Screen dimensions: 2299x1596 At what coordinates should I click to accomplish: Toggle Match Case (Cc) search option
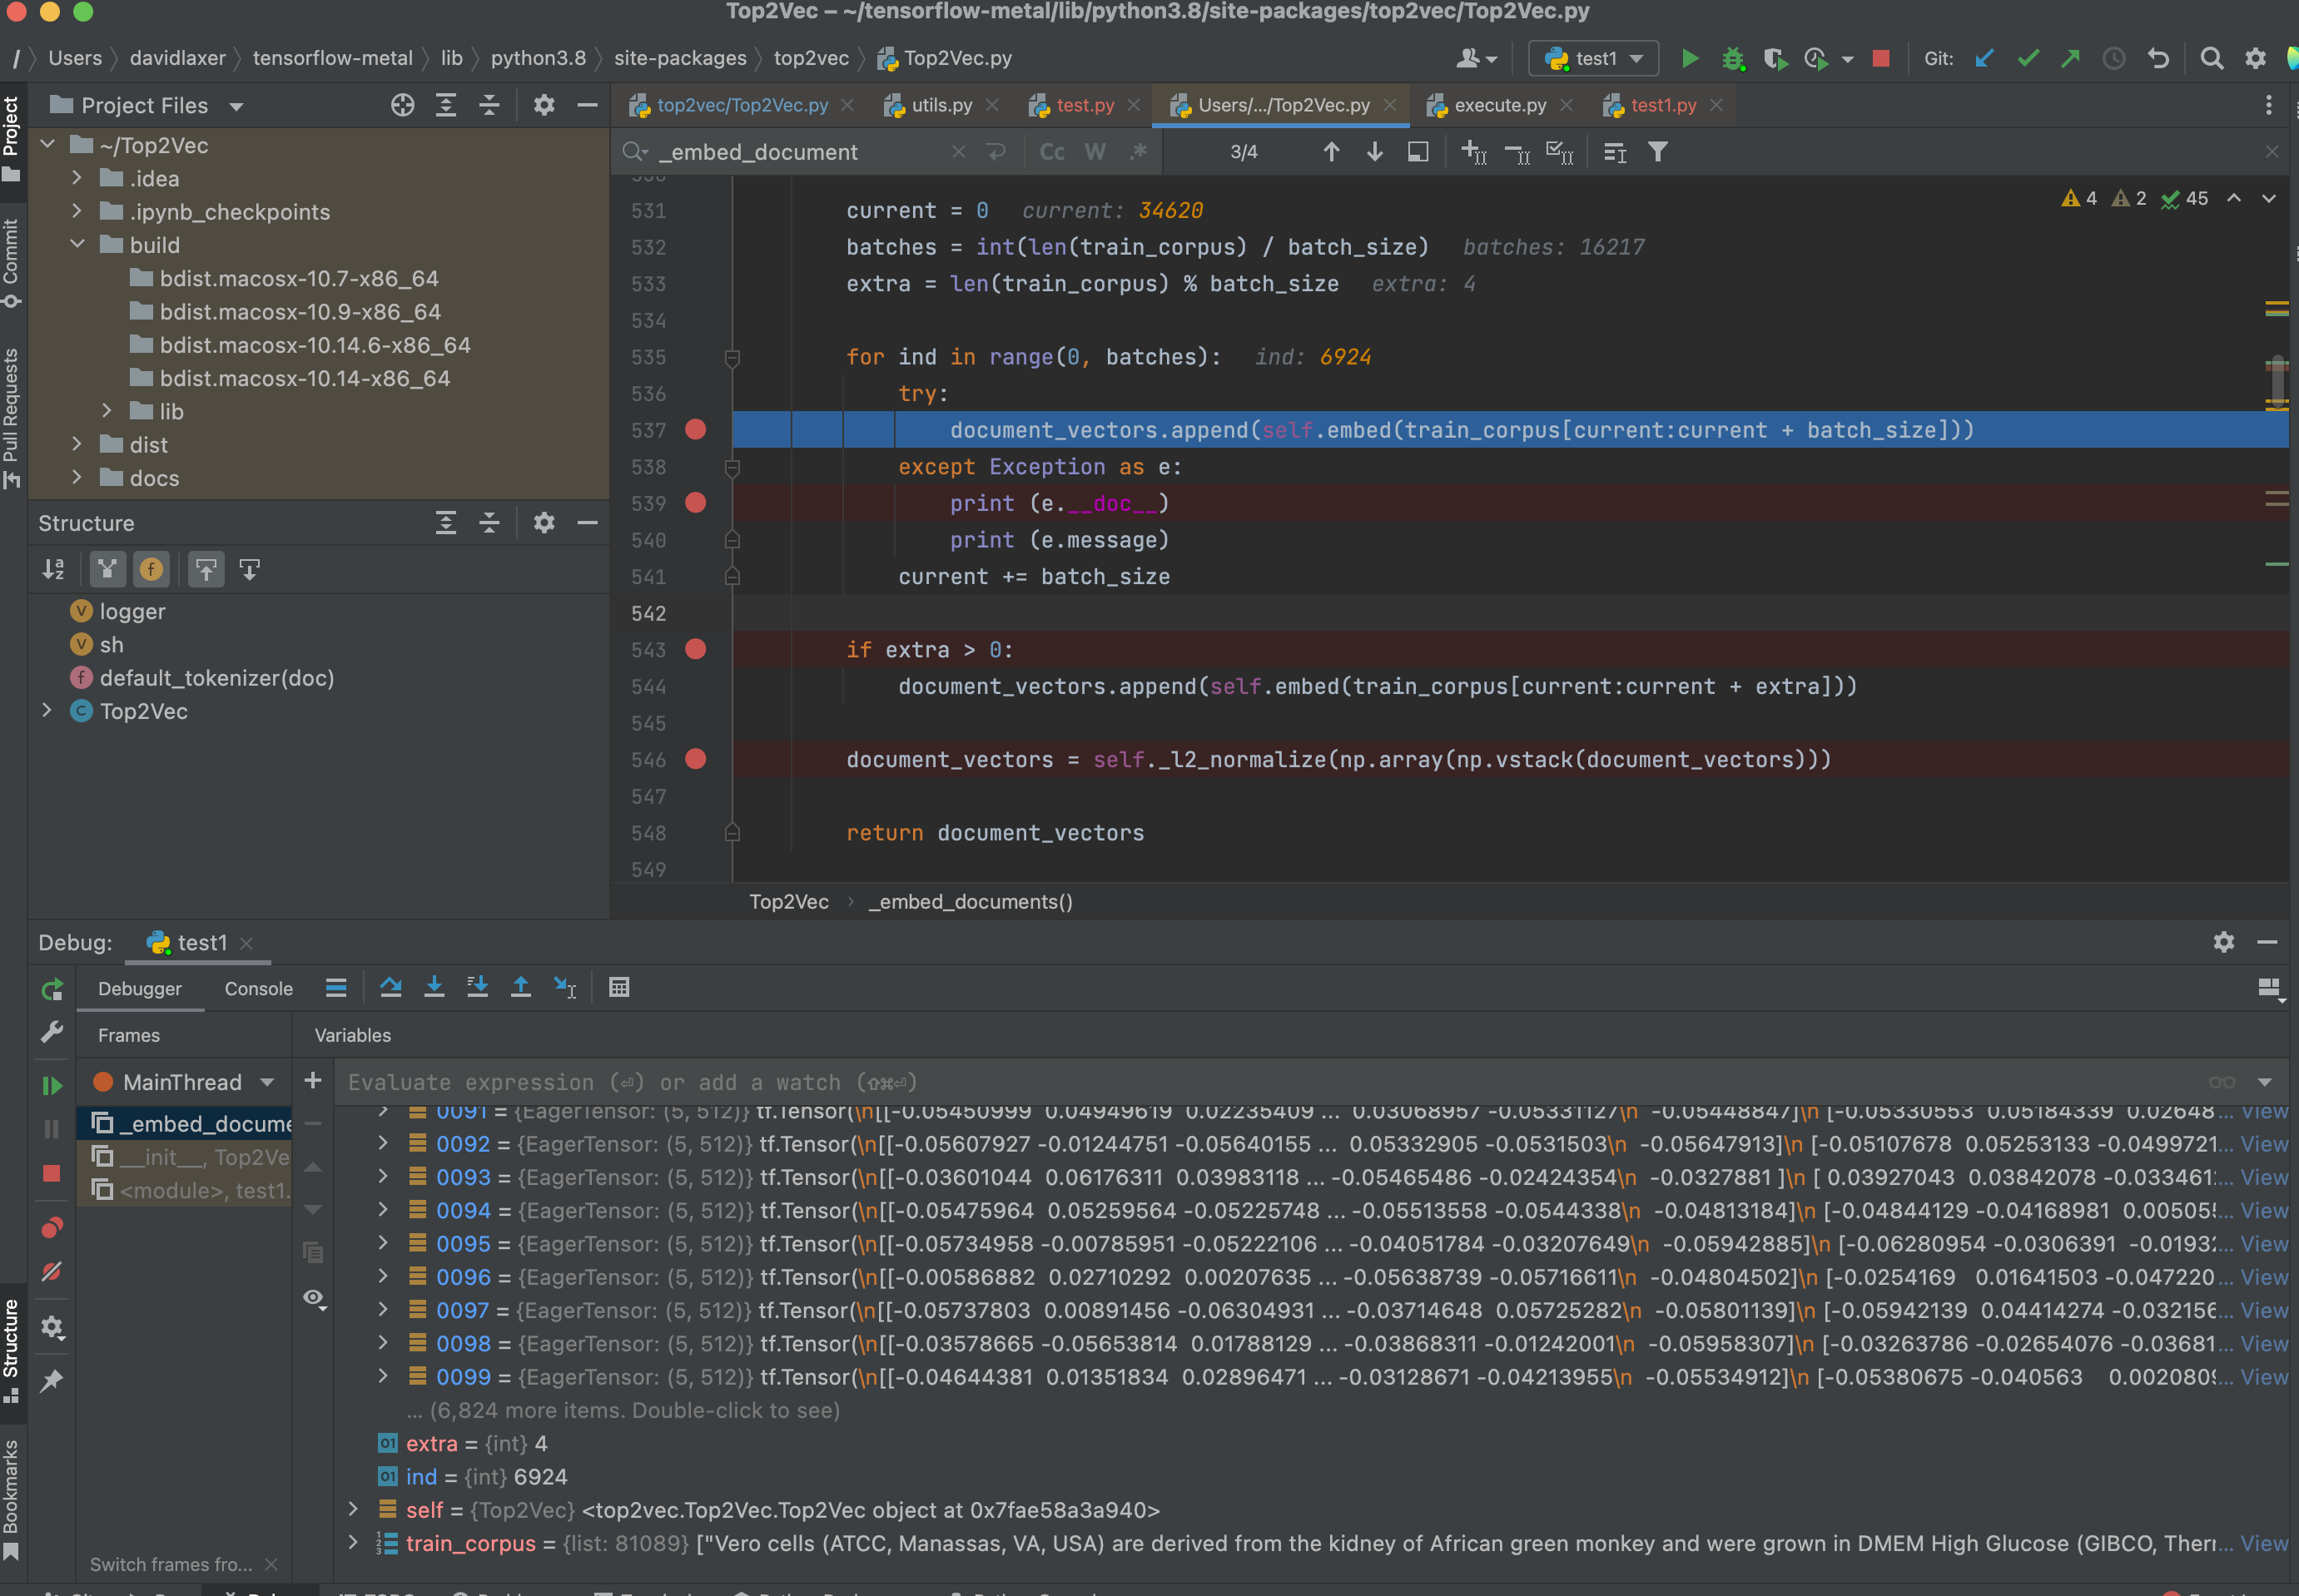pyautogui.click(x=1052, y=152)
